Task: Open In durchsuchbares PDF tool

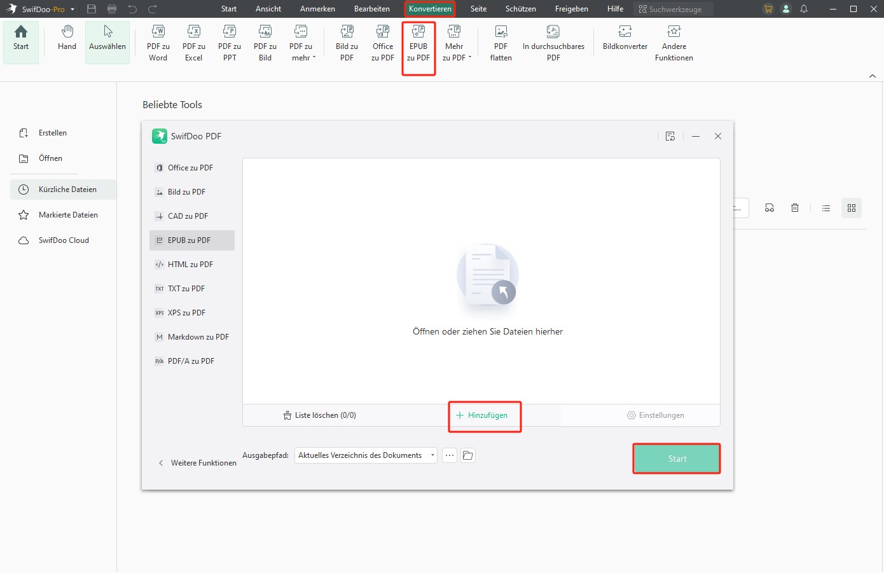Action: point(553,43)
